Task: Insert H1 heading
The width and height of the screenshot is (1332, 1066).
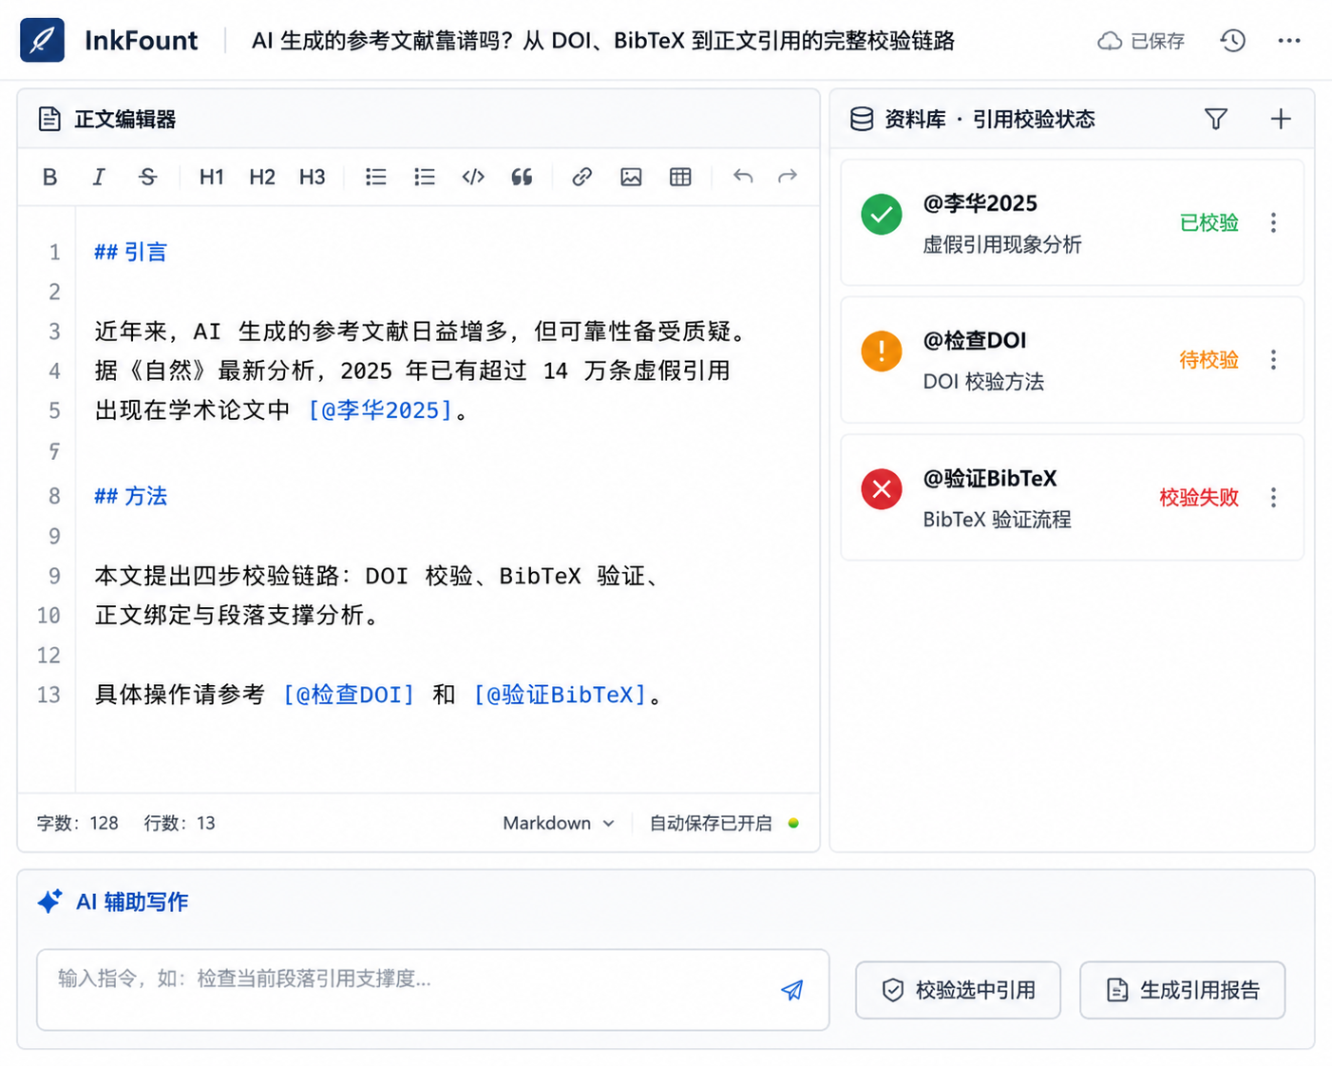Action: 211,177
